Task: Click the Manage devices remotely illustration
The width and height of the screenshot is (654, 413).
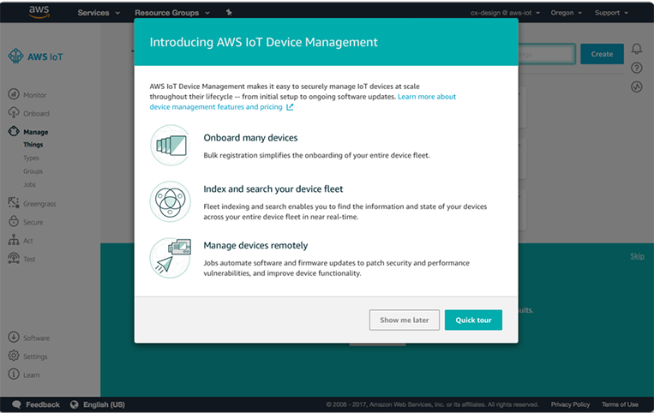Action: (171, 258)
